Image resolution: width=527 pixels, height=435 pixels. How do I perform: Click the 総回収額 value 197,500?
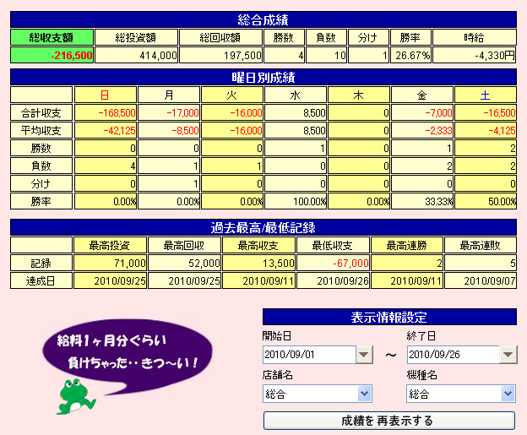pos(220,55)
